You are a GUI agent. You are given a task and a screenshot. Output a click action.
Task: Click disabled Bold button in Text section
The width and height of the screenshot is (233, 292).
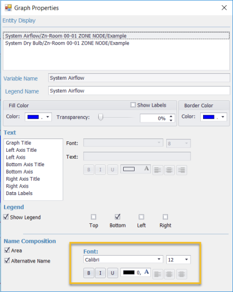(x=89, y=170)
